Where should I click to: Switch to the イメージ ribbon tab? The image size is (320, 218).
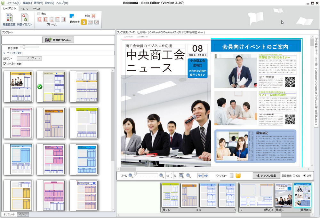(25, 9)
